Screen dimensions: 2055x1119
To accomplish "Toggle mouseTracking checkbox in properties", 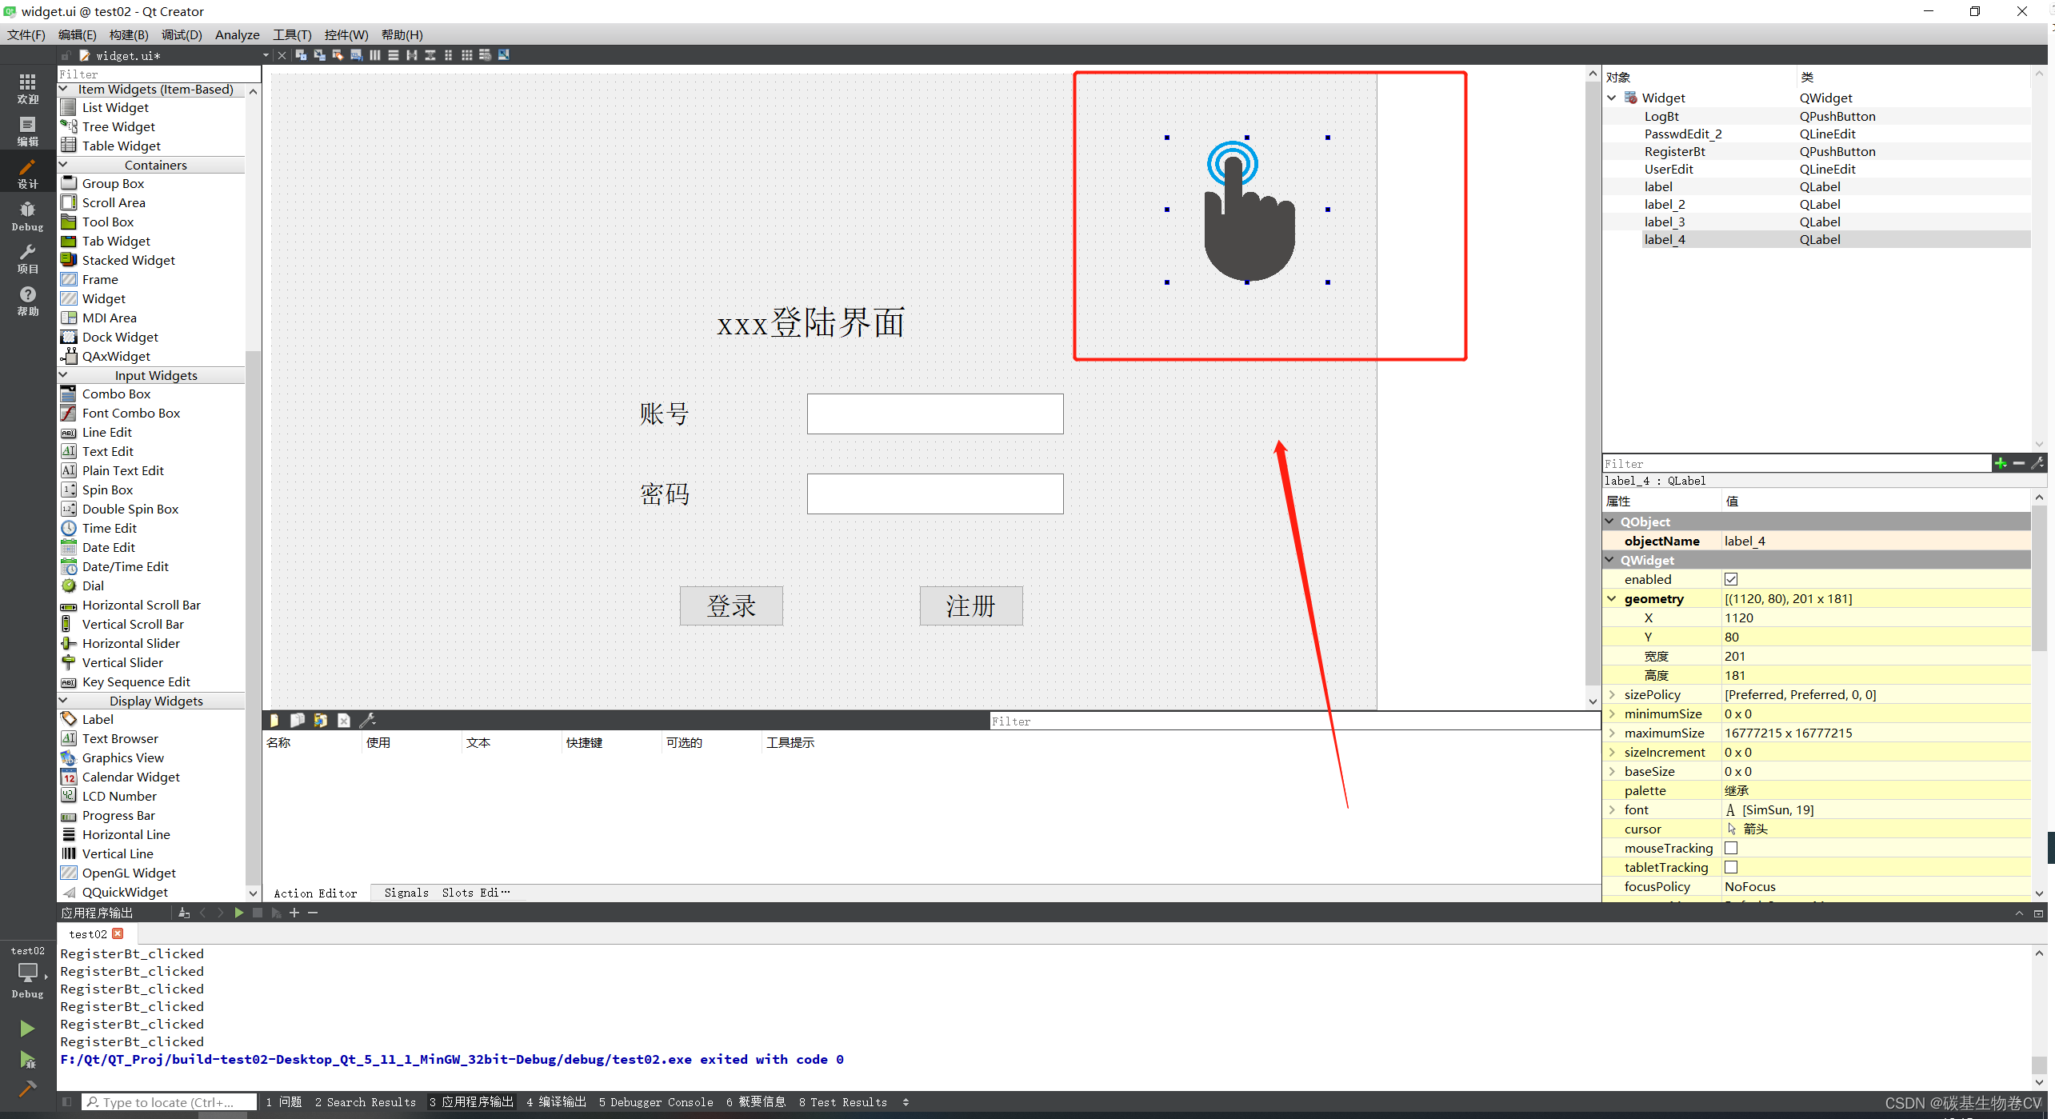I will coord(1731,848).
